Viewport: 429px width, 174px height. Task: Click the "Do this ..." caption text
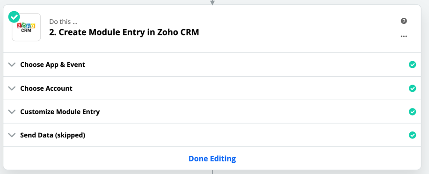(64, 22)
